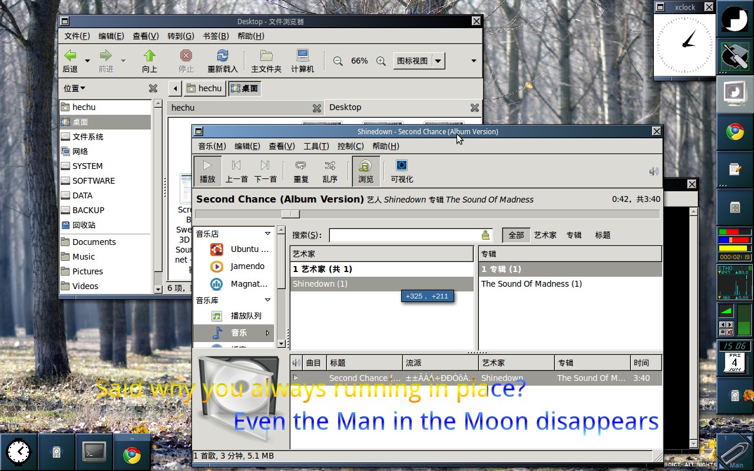754x471 pixels.
Task: Select the 艺术家 search filter beside 全部
Action: tap(545, 235)
